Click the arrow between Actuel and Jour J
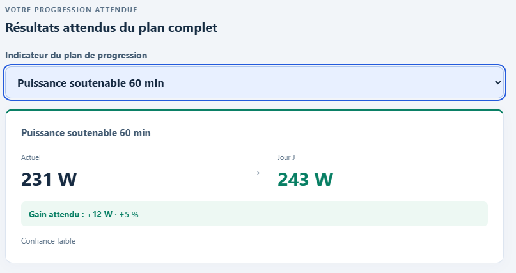The height and width of the screenshot is (273, 516). coord(254,173)
